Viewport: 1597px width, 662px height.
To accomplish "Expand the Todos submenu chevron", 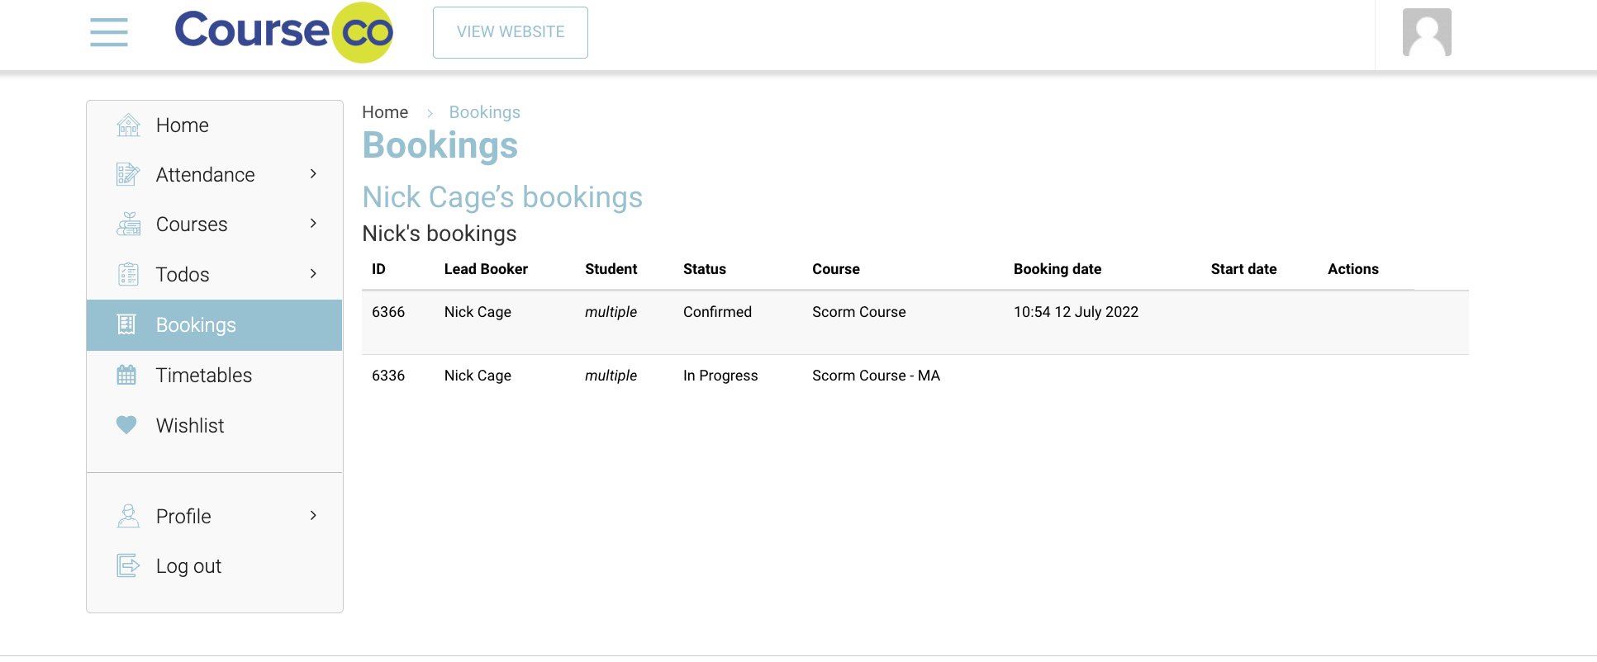I will pos(313,274).
